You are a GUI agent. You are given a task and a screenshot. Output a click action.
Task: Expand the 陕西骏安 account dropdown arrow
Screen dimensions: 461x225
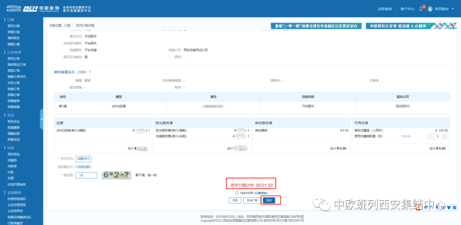tap(453, 9)
